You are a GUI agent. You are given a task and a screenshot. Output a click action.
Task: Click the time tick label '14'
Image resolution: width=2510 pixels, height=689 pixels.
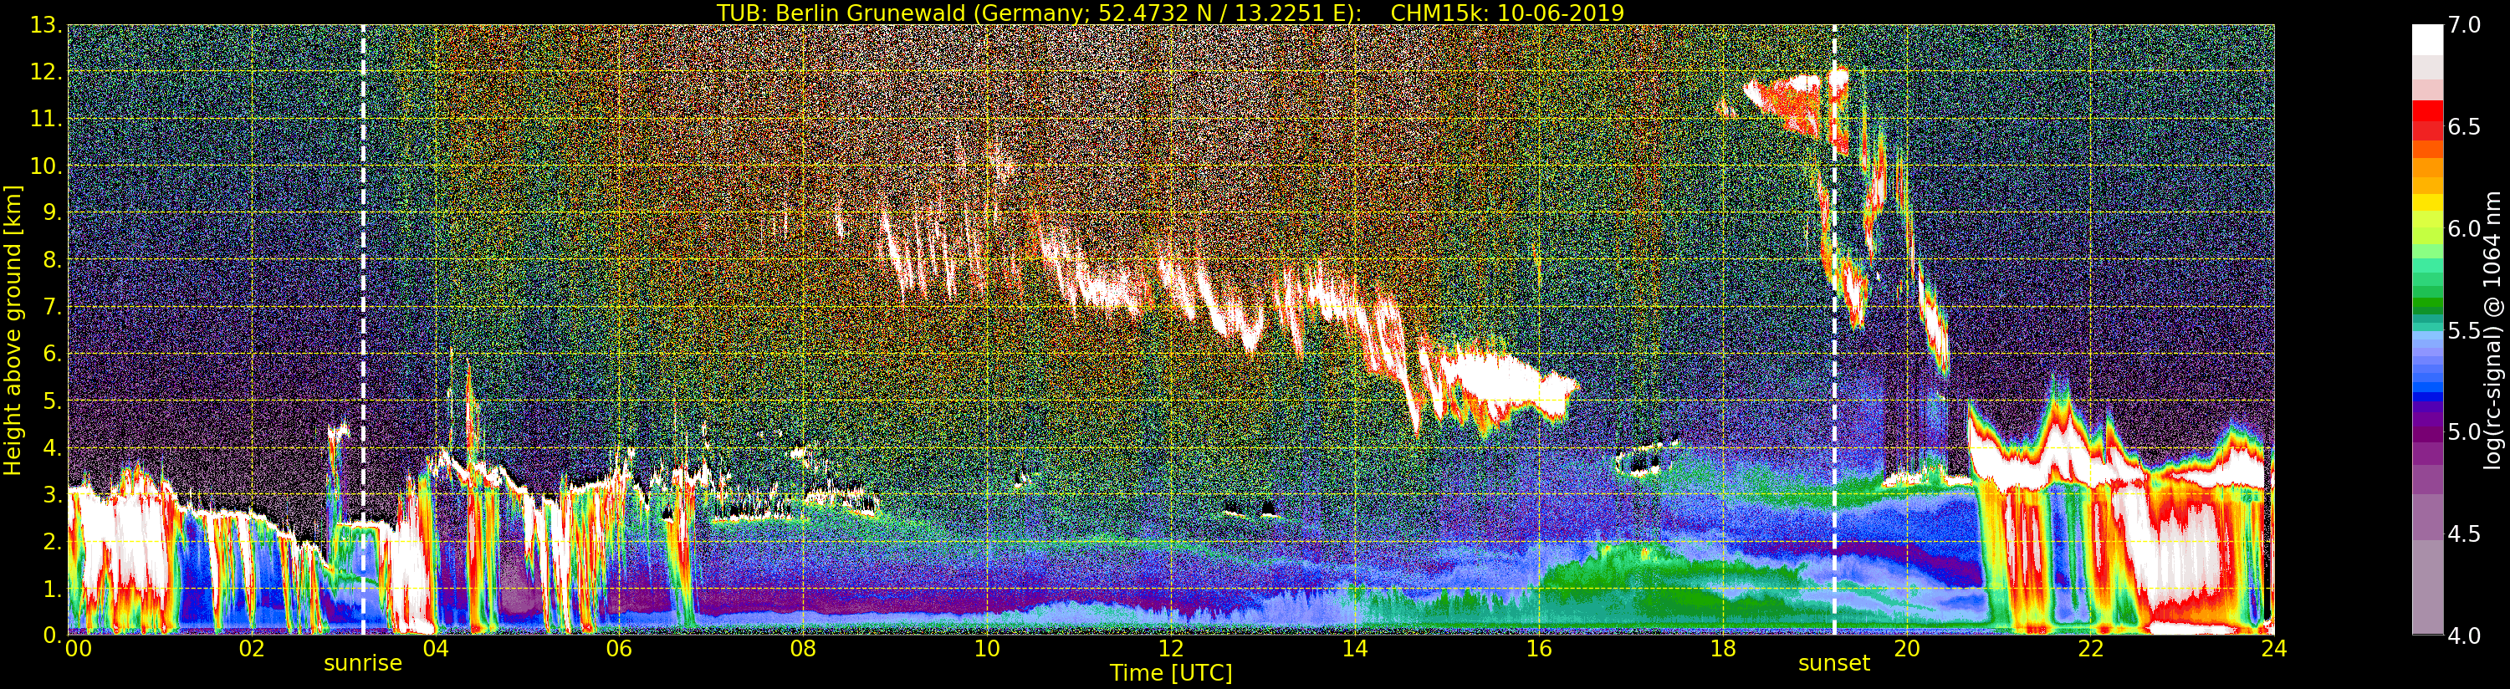click(1354, 648)
